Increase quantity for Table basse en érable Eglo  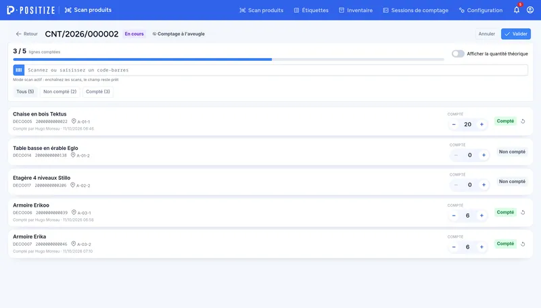click(x=484, y=155)
